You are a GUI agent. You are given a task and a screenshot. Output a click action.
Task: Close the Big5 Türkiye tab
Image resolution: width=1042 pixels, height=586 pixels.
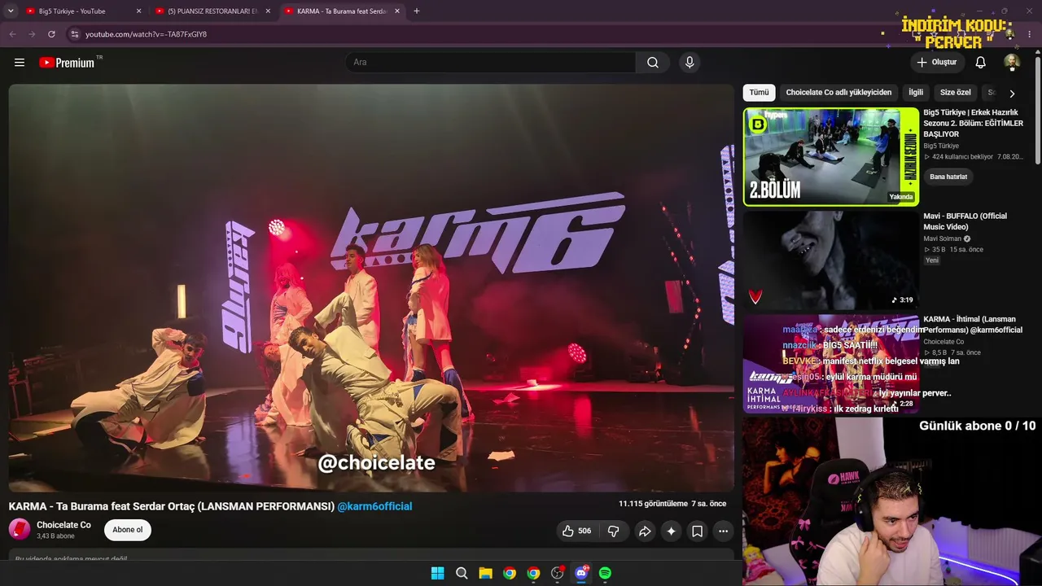click(x=138, y=11)
